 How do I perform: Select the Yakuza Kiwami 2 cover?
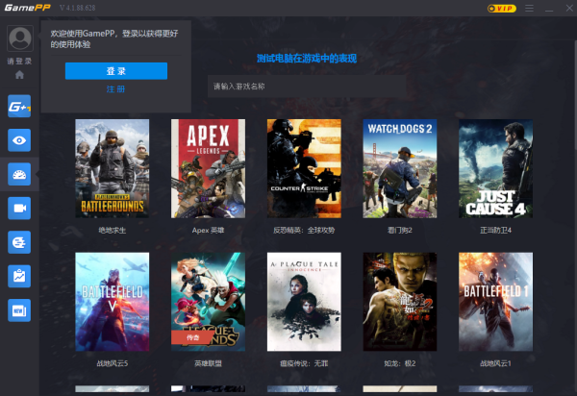400,302
